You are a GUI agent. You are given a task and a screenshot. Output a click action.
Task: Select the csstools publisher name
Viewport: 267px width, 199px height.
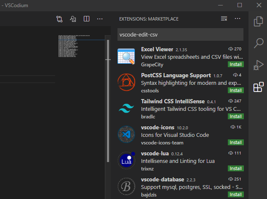[x=150, y=91]
